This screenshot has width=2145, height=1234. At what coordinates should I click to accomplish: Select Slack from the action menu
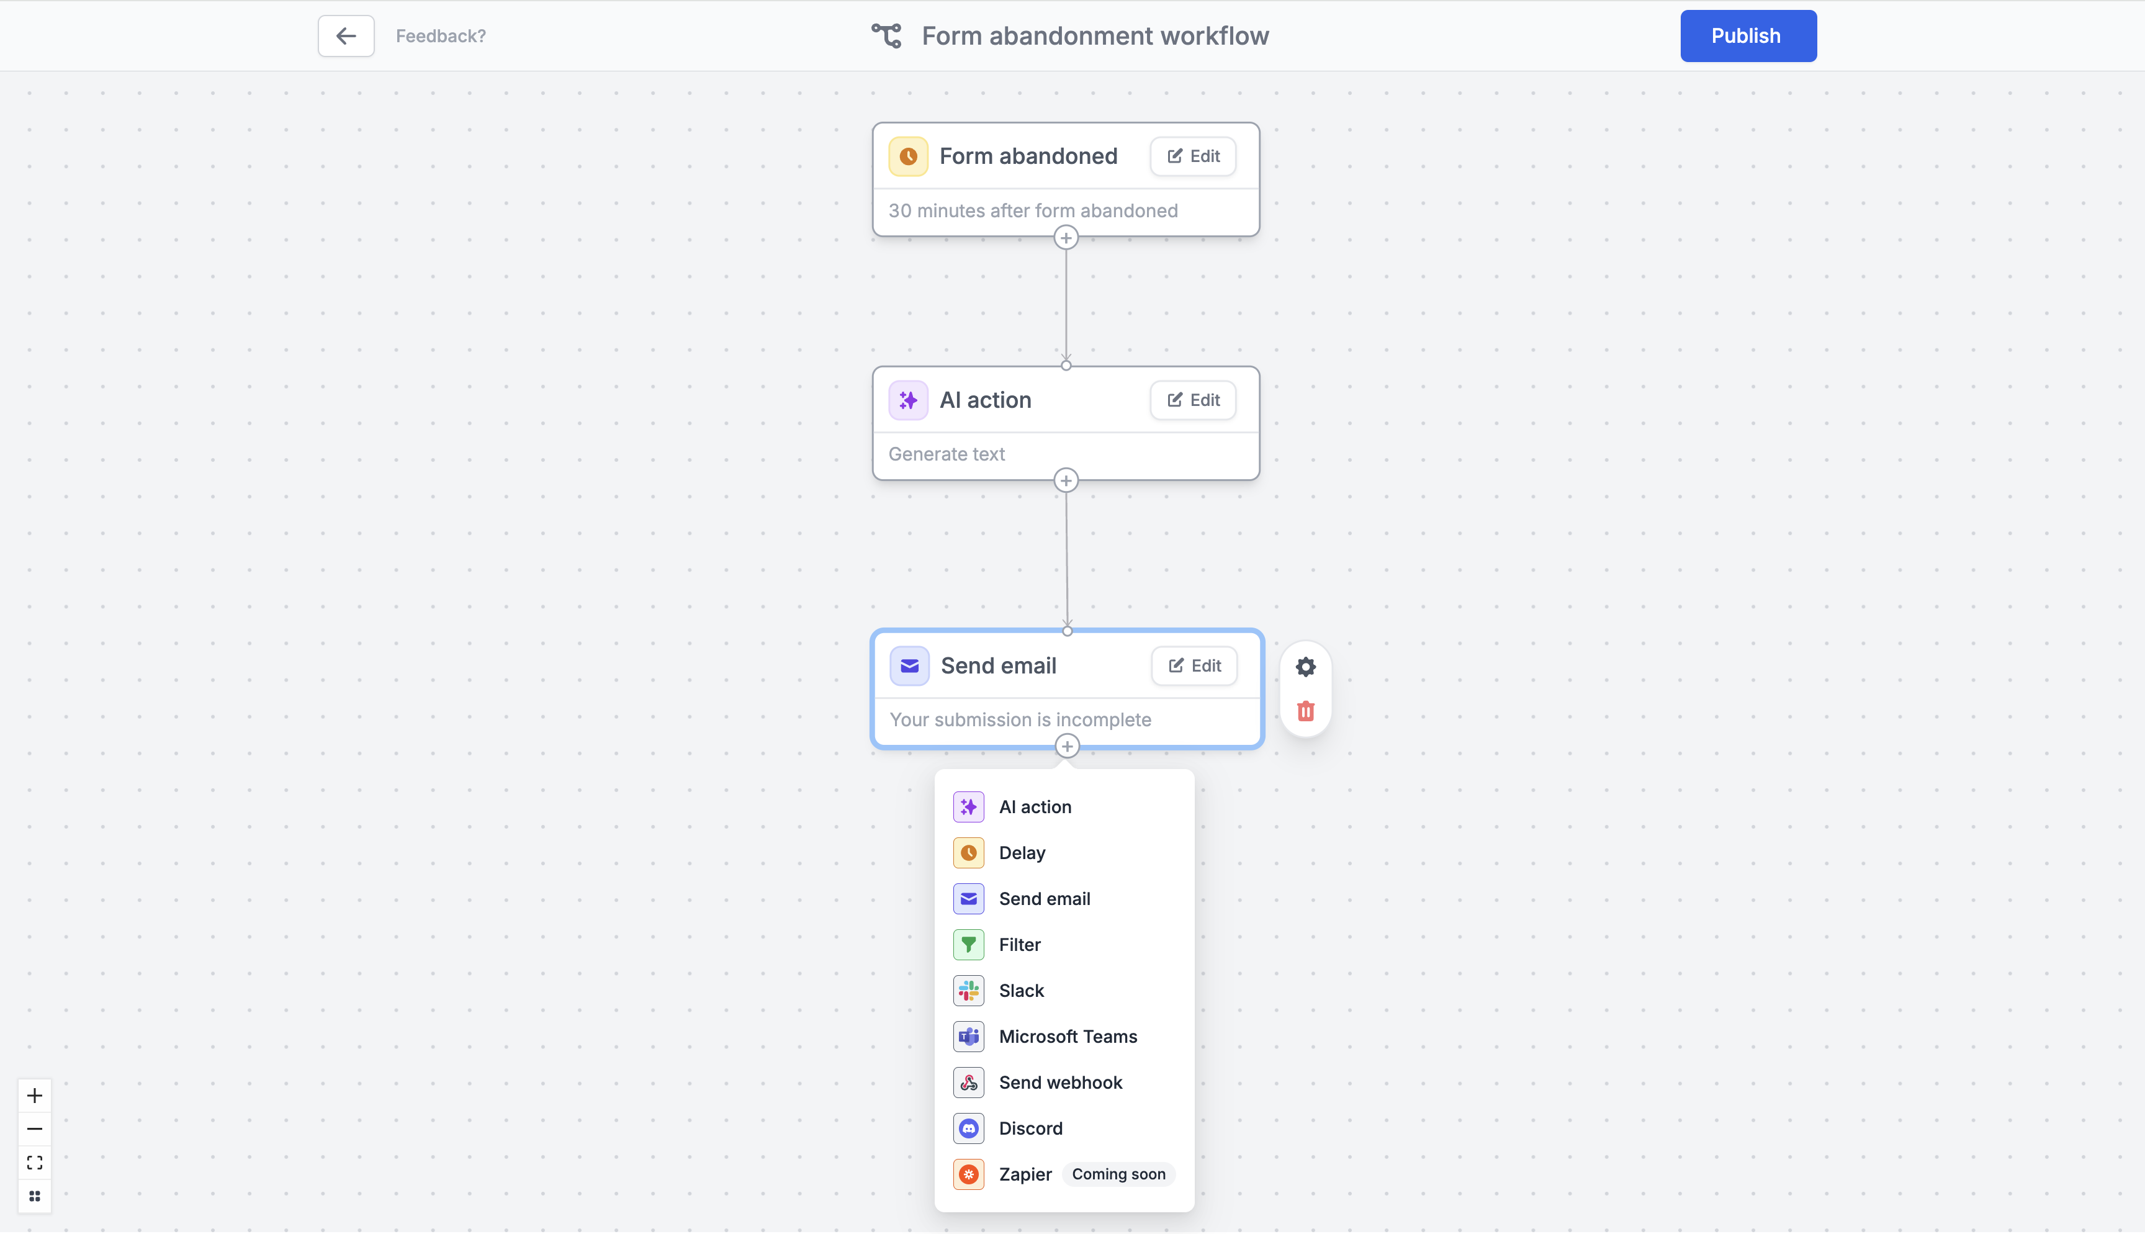1021,991
